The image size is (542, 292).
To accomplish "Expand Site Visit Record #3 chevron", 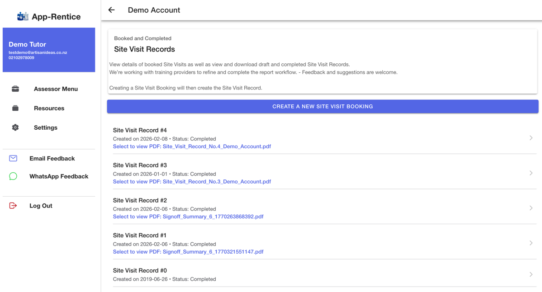I will click(x=531, y=173).
